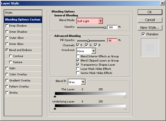Open the Drop Shadow settings label
Screen dimensions: 166x121
(x=18, y=26)
